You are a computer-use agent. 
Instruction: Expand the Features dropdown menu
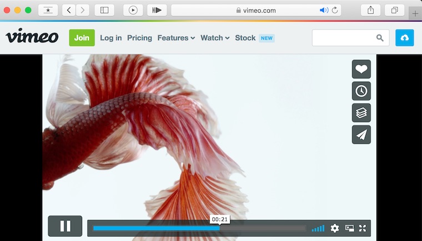coord(176,38)
